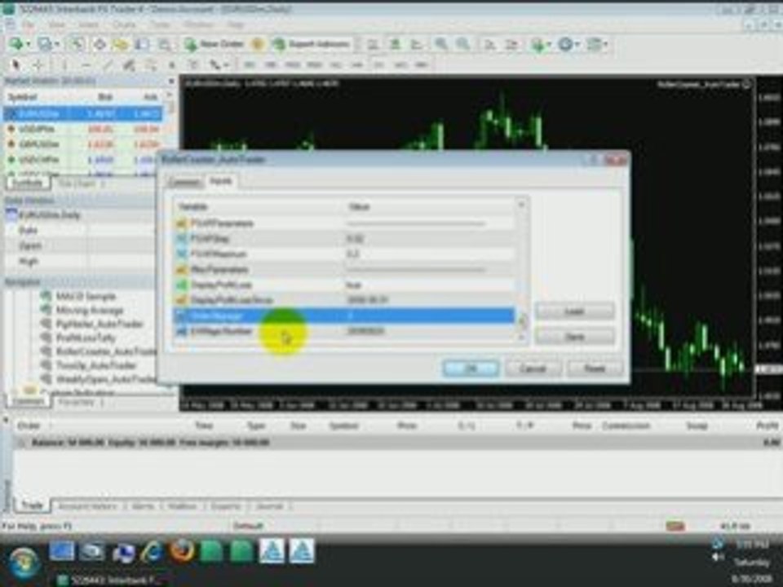Screen dimensions: 783x587
Task: Switch chart to bar chart icon
Action: coord(373,44)
